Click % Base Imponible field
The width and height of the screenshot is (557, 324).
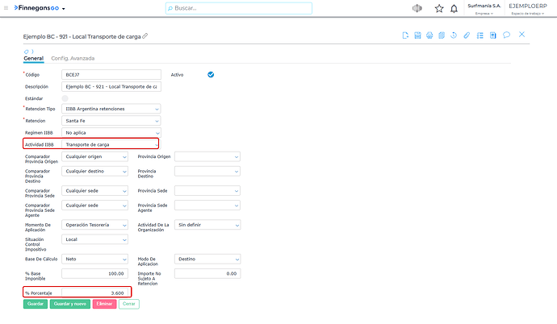coord(94,274)
